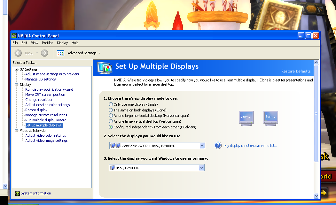Select Set up multiple displays task
Screen dimensions: 336x205
click(44, 125)
